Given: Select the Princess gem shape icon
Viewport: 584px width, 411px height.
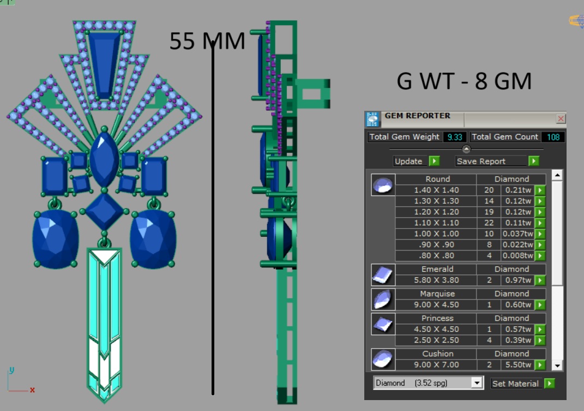Looking at the screenshot, I should click(383, 324).
